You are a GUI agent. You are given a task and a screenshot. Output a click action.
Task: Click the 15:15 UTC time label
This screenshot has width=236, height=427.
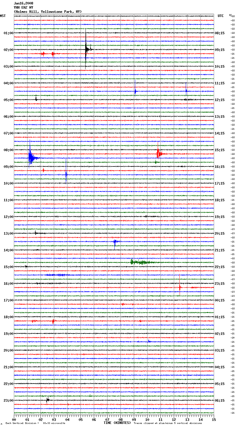220,150
